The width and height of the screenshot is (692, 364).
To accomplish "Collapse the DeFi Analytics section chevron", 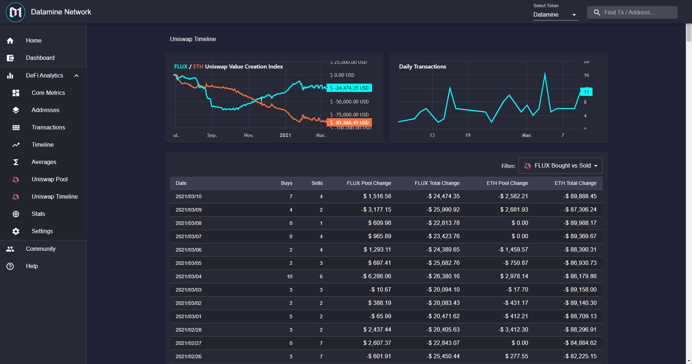I will tap(76, 76).
